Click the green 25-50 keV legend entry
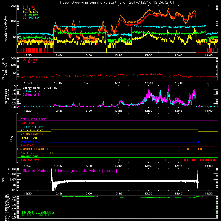221x221 pixels. click(30, 15)
